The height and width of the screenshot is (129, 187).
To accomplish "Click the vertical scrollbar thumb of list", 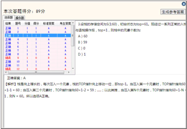I will tap(73, 35).
